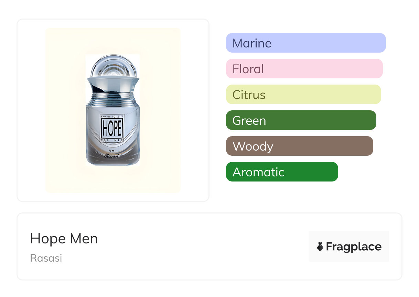The image size is (419, 297).
Task: Pick the brown Woody accord bar
Action: 299,146
